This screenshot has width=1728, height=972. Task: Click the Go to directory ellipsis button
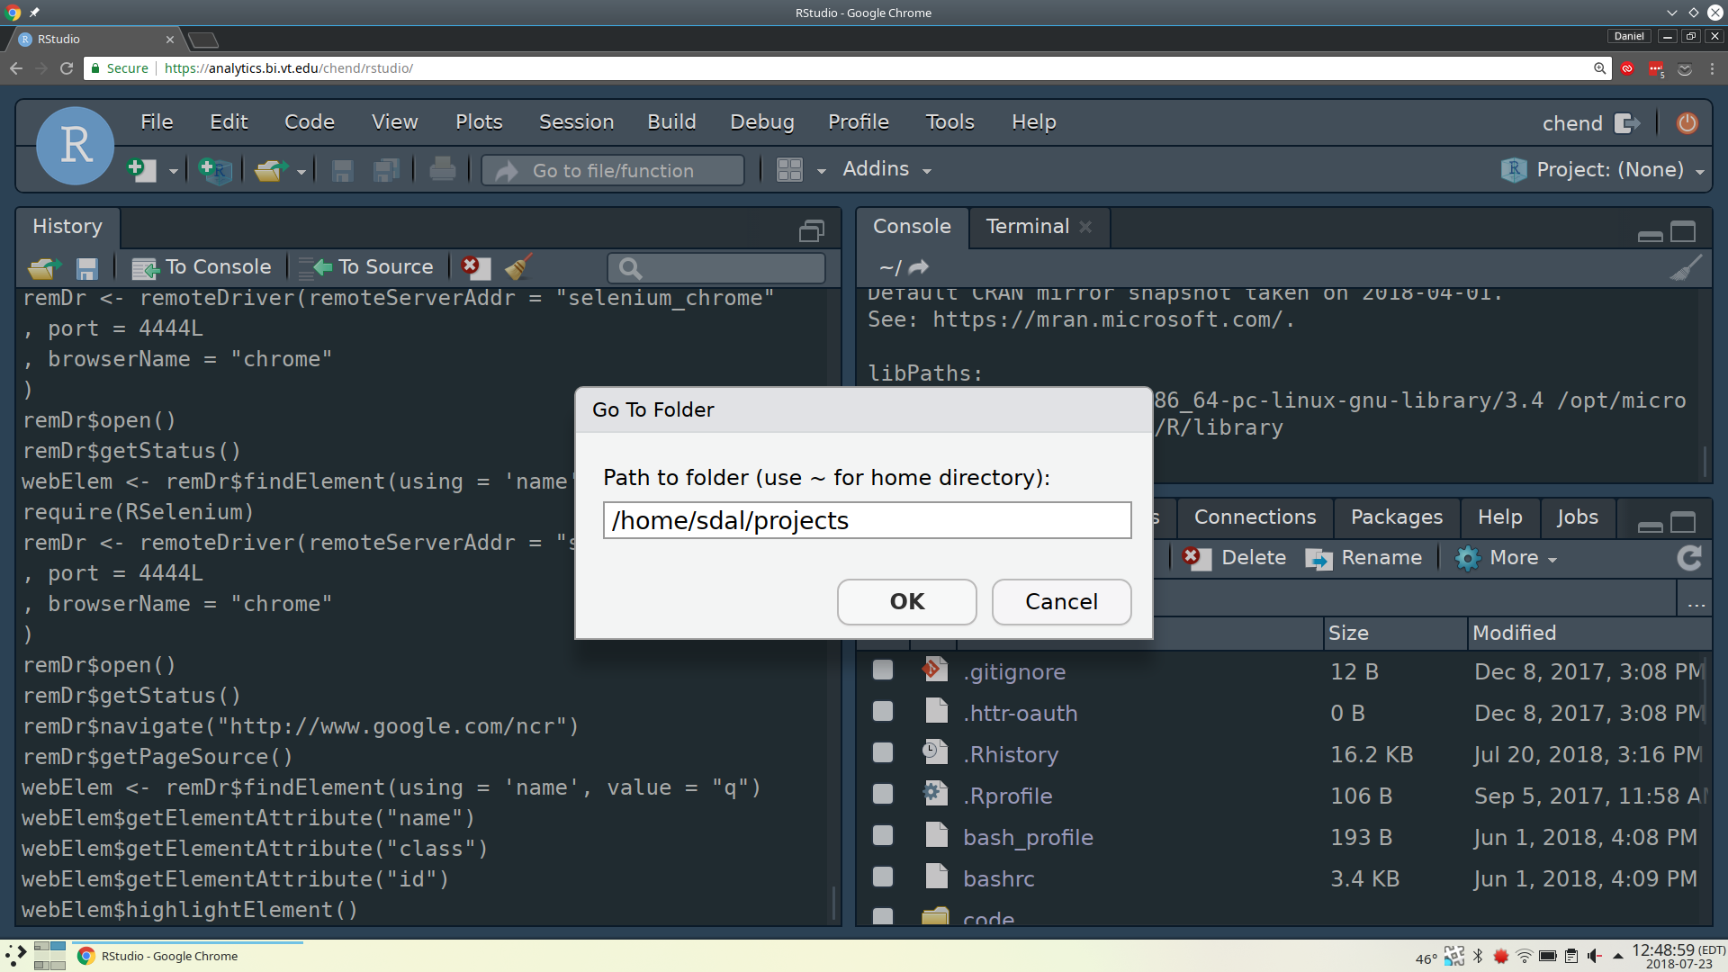click(x=1696, y=603)
